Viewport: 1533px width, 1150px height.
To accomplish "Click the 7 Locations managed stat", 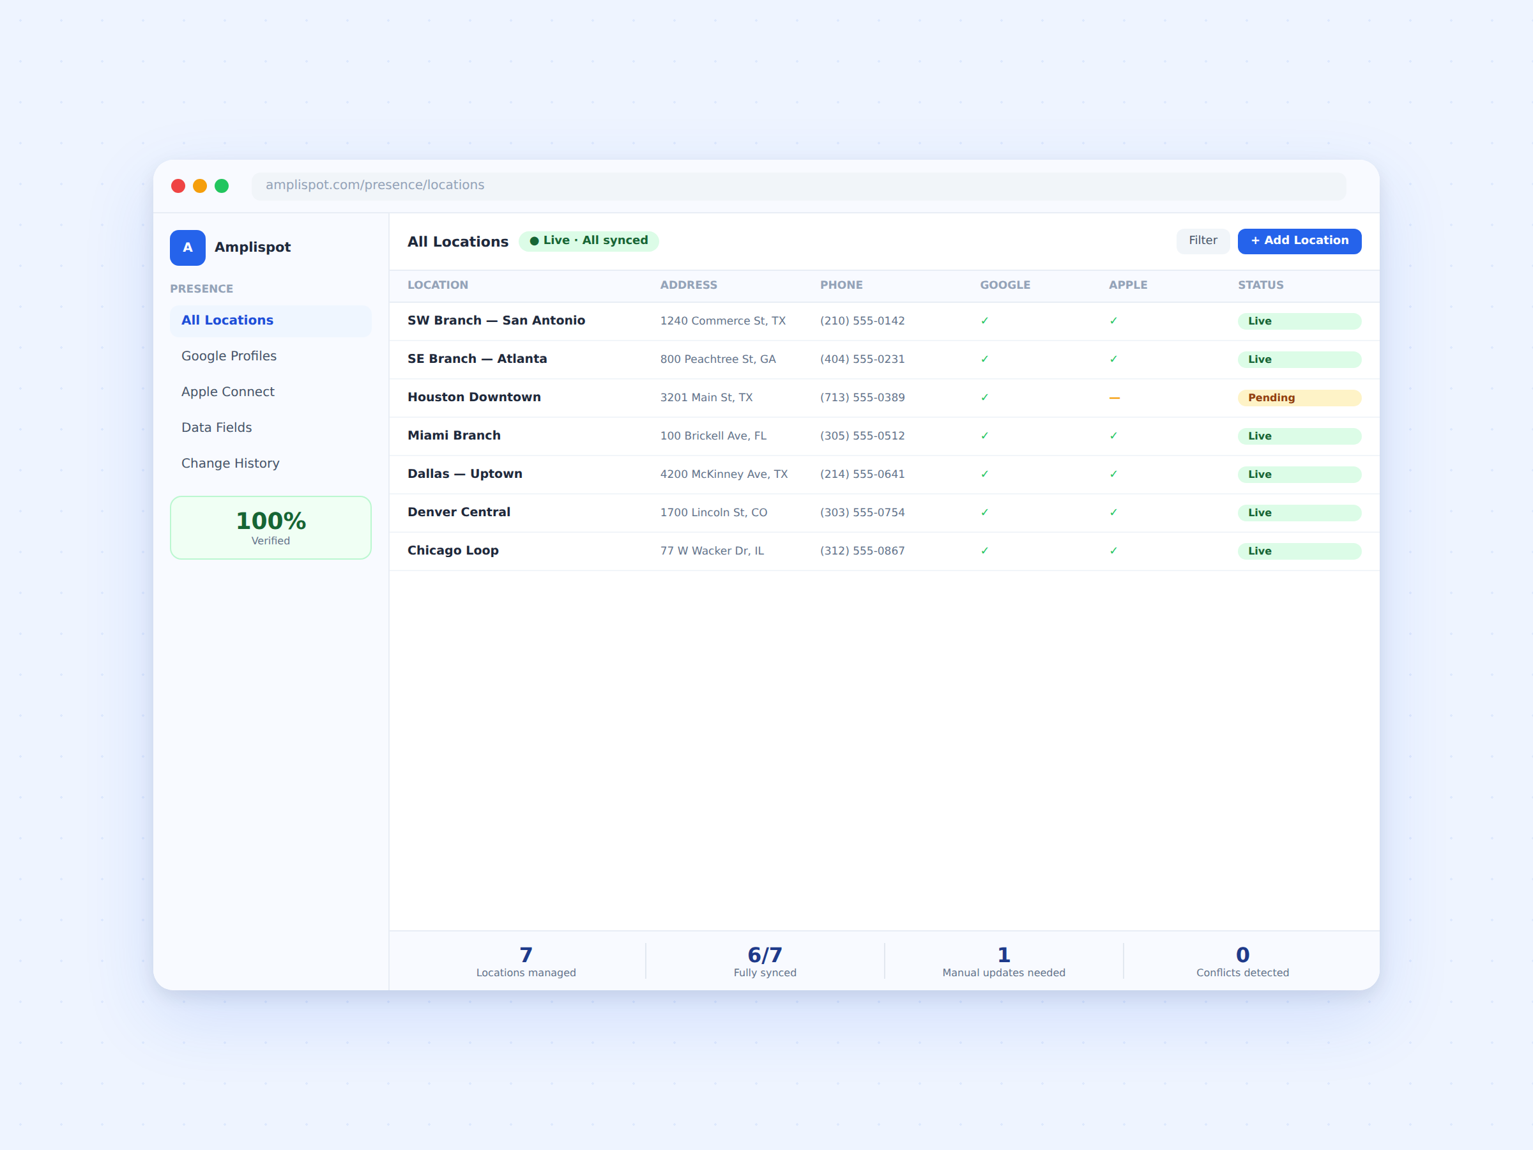I will 526,961.
